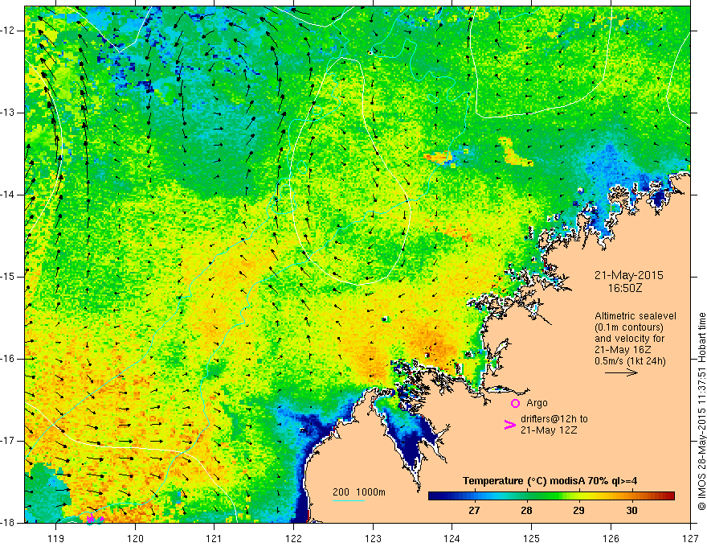Screen dimensions: 707x547
Task: Click the drifters@12h to label
Action: click(x=554, y=419)
